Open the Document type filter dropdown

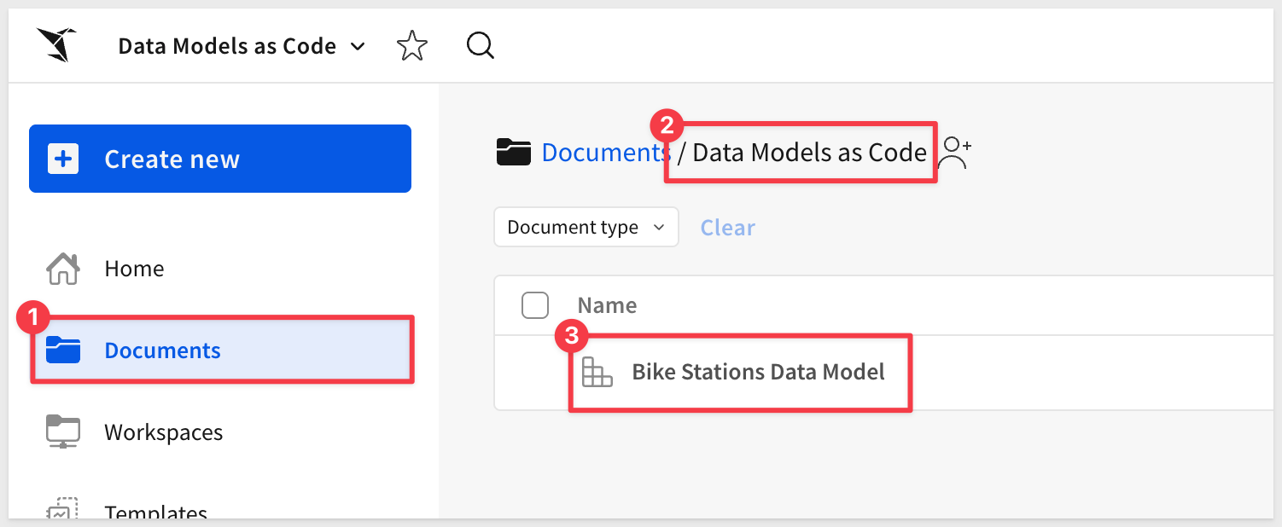click(586, 228)
